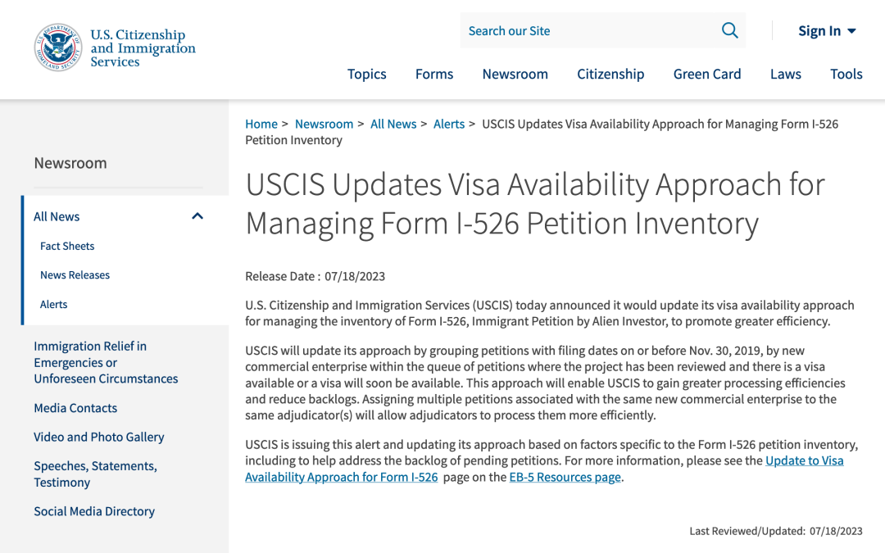This screenshot has width=885, height=553.
Task: Click the search magnifier icon
Action: [729, 31]
